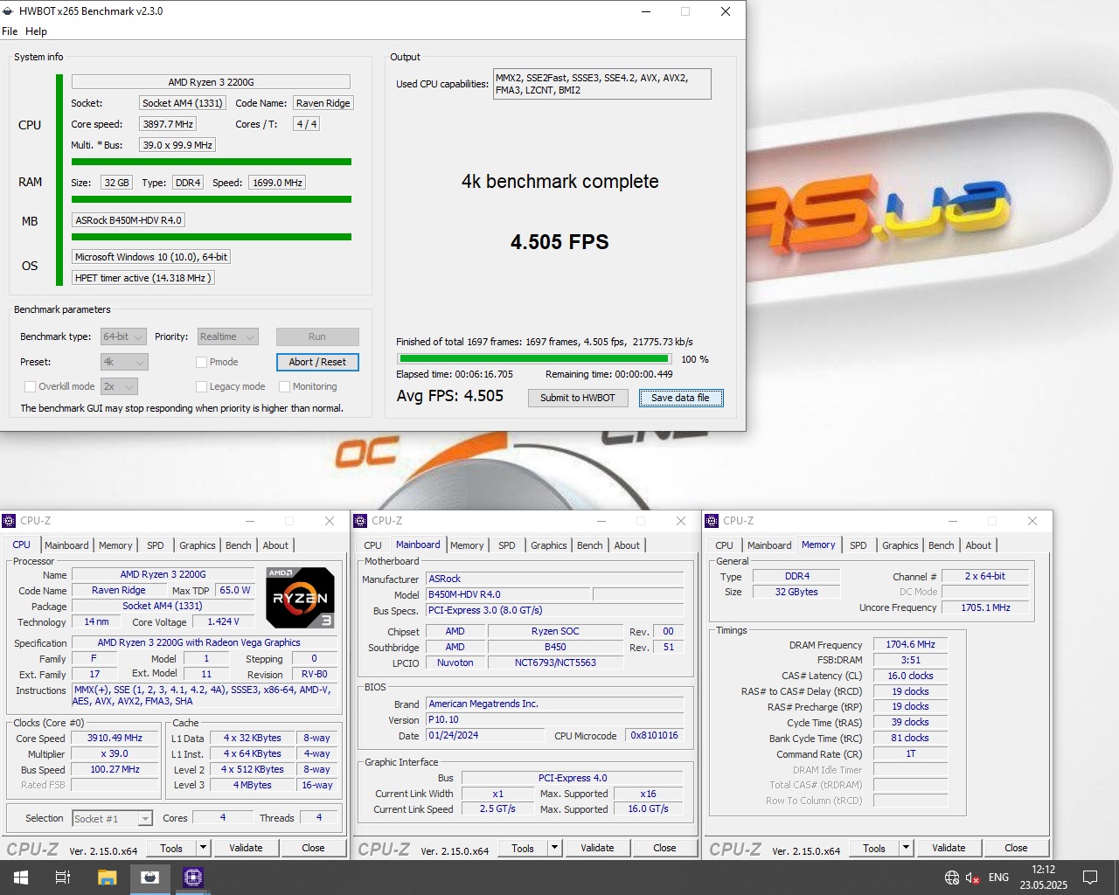Viewport: 1119px width, 895px height.
Task: Click the Level 3 cache 4 MBytes value
Action: [253, 785]
